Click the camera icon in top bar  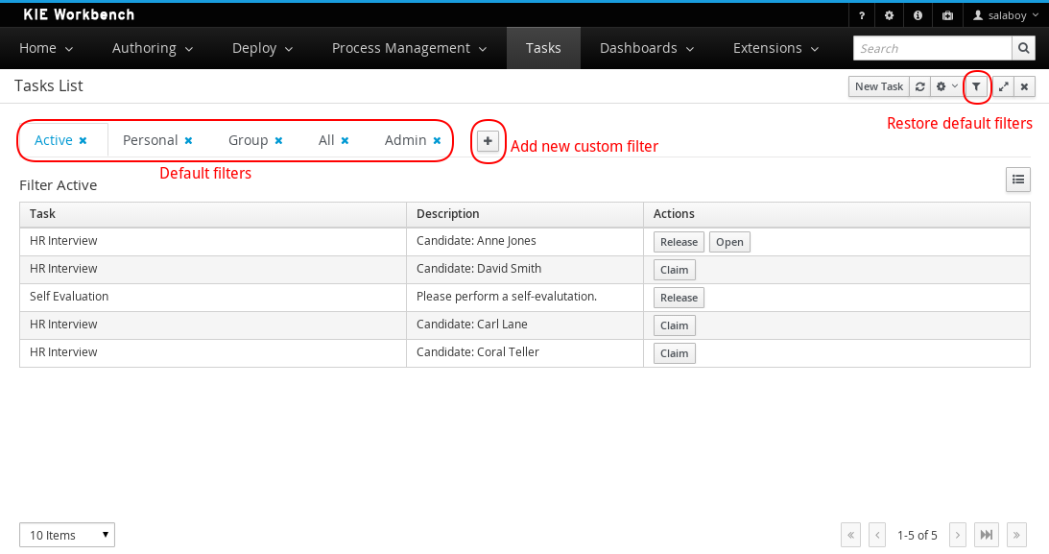(x=947, y=15)
